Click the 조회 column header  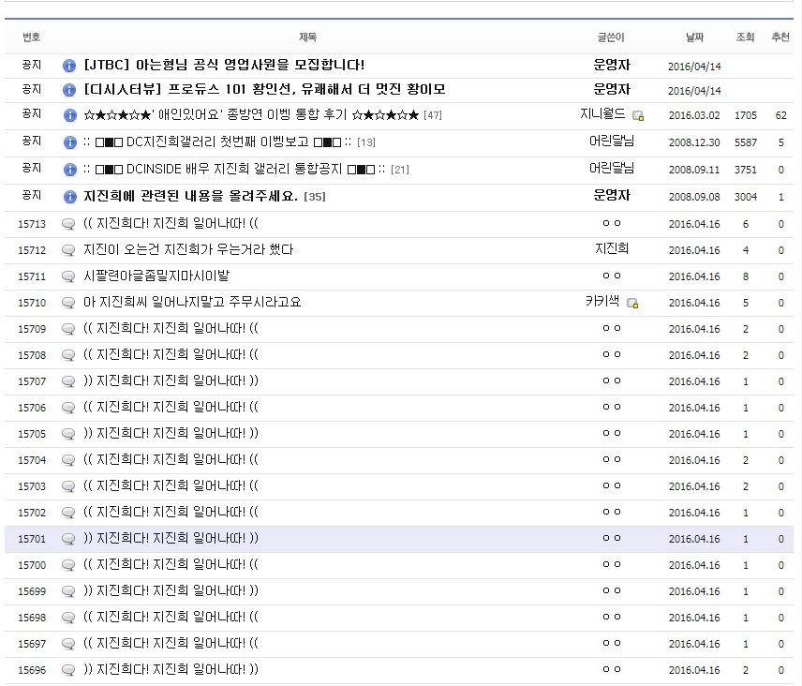[745, 37]
